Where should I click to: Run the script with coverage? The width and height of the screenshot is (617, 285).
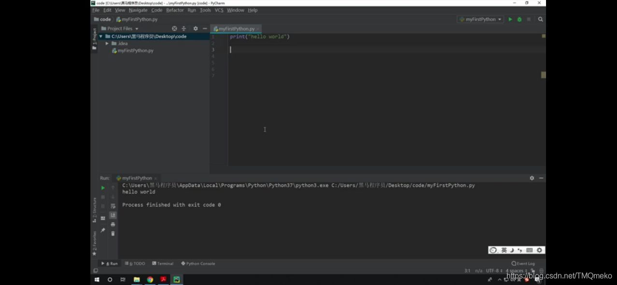[519, 19]
